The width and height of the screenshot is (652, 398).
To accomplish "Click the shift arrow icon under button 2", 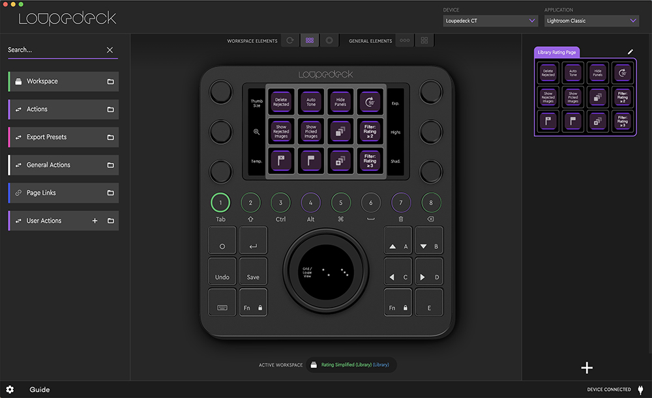I will (x=250, y=219).
